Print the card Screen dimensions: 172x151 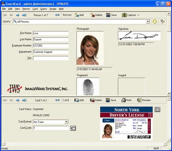[x=126, y=100]
